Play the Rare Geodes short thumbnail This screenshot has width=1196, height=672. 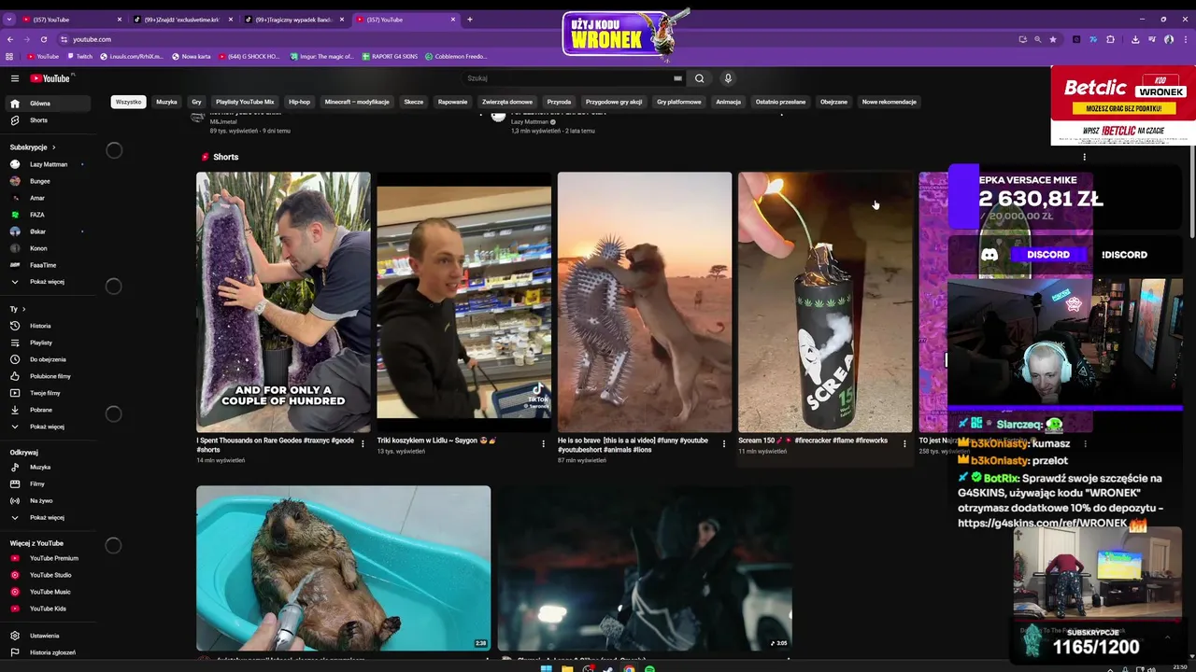click(283, 301)
